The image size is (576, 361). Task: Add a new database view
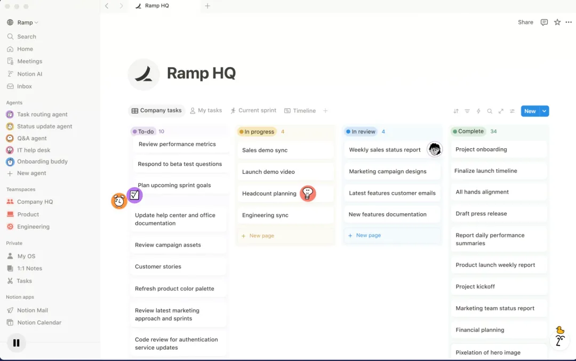(x=325, y=110)
